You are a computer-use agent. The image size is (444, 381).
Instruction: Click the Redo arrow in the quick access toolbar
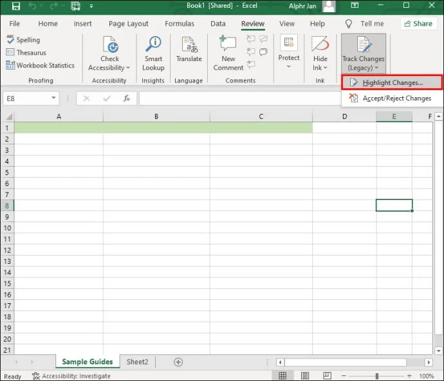click(53, 6)
